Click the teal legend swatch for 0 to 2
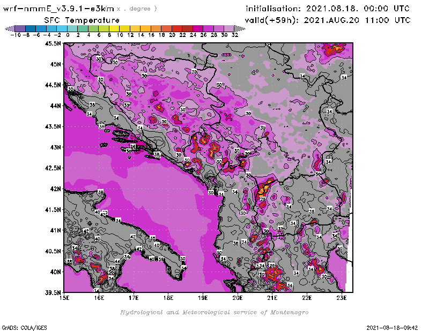Image resolution: width=429 pixels, height=331 pixels. pyautogui.click(x=72, y=28)
